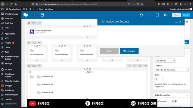Open the Parent dropdown (no parent)
This screenshot has width=193, height=108.
[x=165, y=61]
